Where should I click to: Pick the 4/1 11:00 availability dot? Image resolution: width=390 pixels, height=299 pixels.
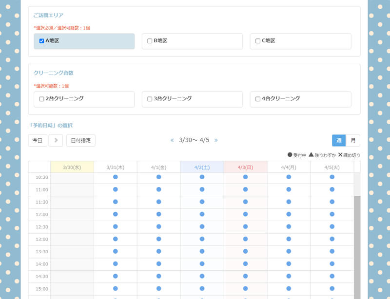click(x=158, y=189)
